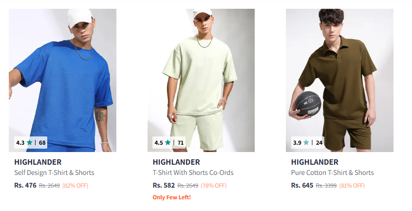The height and width of the screenshot is (211, 412).
Task: Click the 4.3 rating badge with 68 reviews
Action: pyautogui.click(x=31, y=143)
